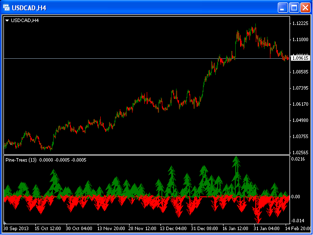The height and width of the screenshot is (235, 313).
Task: Expand the triangle beside USDCAD,H4 label
Action: point(7,21)
